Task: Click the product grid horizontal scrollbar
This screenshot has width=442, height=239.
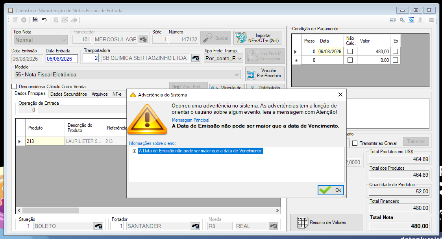Action: [148, 210]
